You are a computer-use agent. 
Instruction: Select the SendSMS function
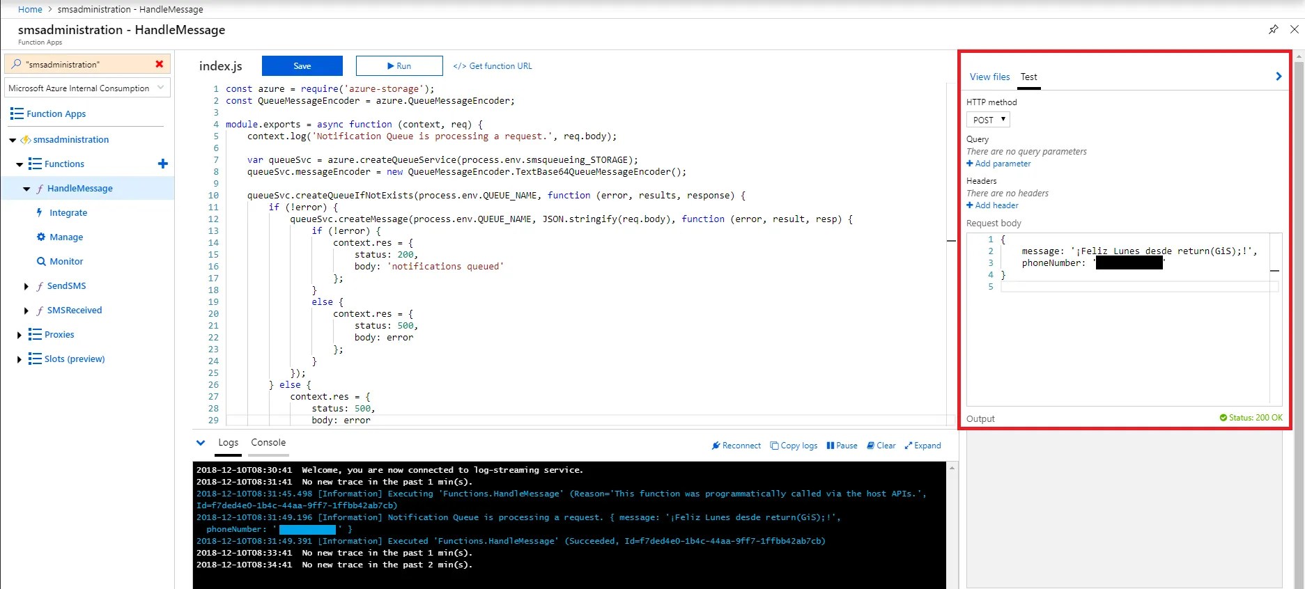(x=67, y=285)
